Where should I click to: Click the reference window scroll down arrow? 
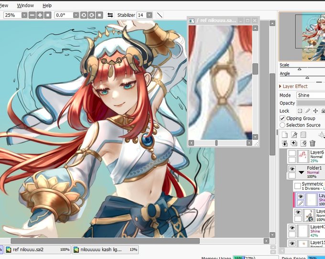pyautogui.click(x=255, y=137)
